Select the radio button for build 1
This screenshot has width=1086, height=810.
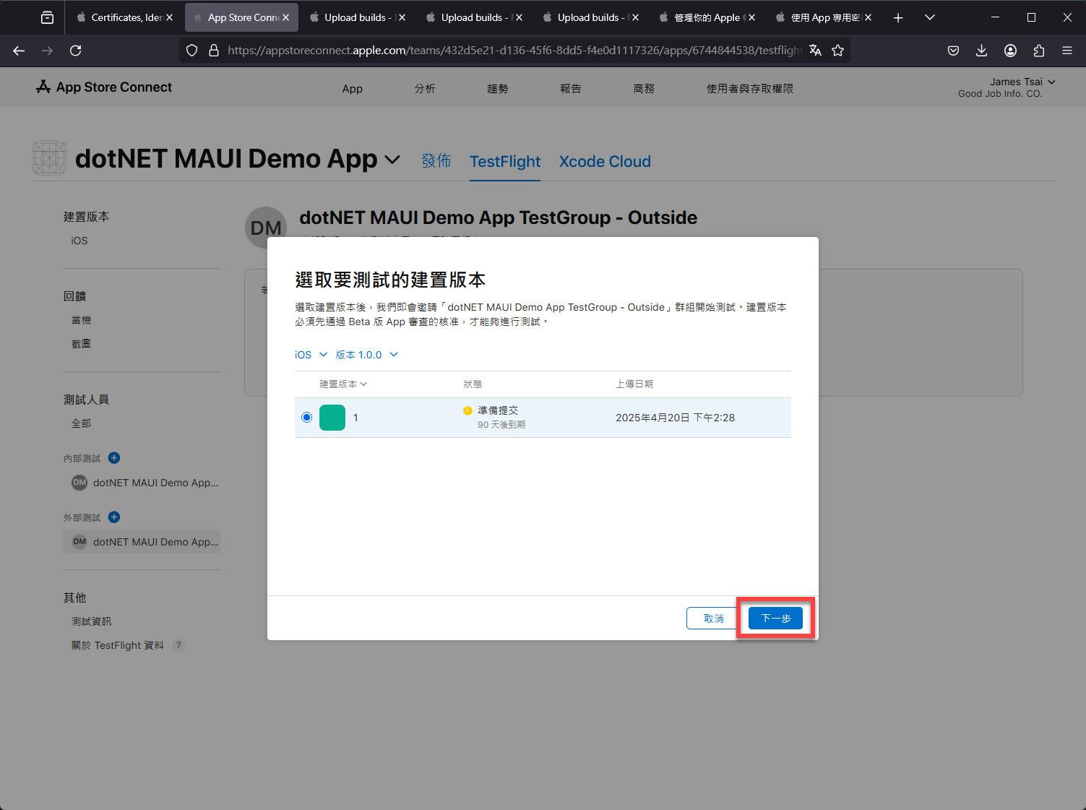click(306, 418)
